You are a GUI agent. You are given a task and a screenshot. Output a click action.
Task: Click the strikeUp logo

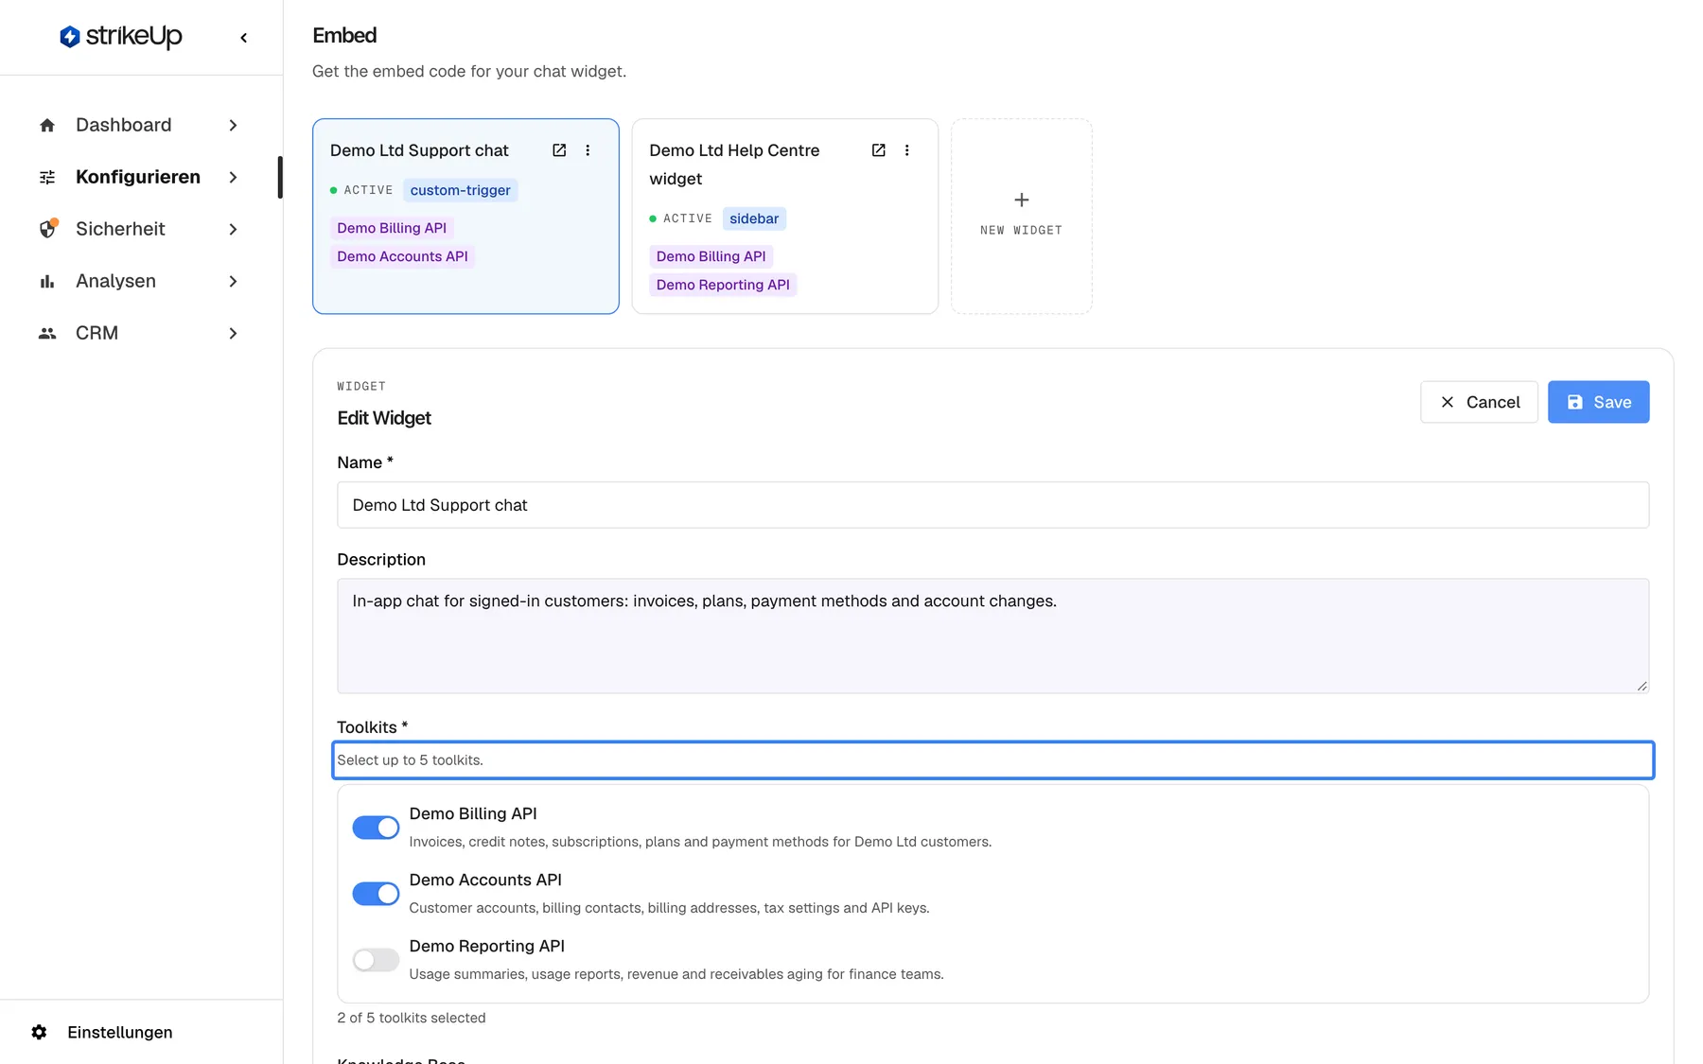[121, 37]
